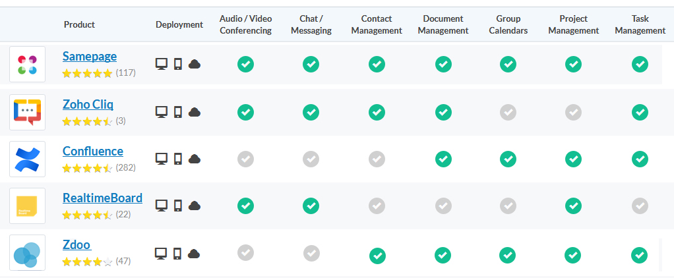Click RealtimeBoard star rating with 22 reviews
This screenshot has height=278, width=674.
coord(87,214)
